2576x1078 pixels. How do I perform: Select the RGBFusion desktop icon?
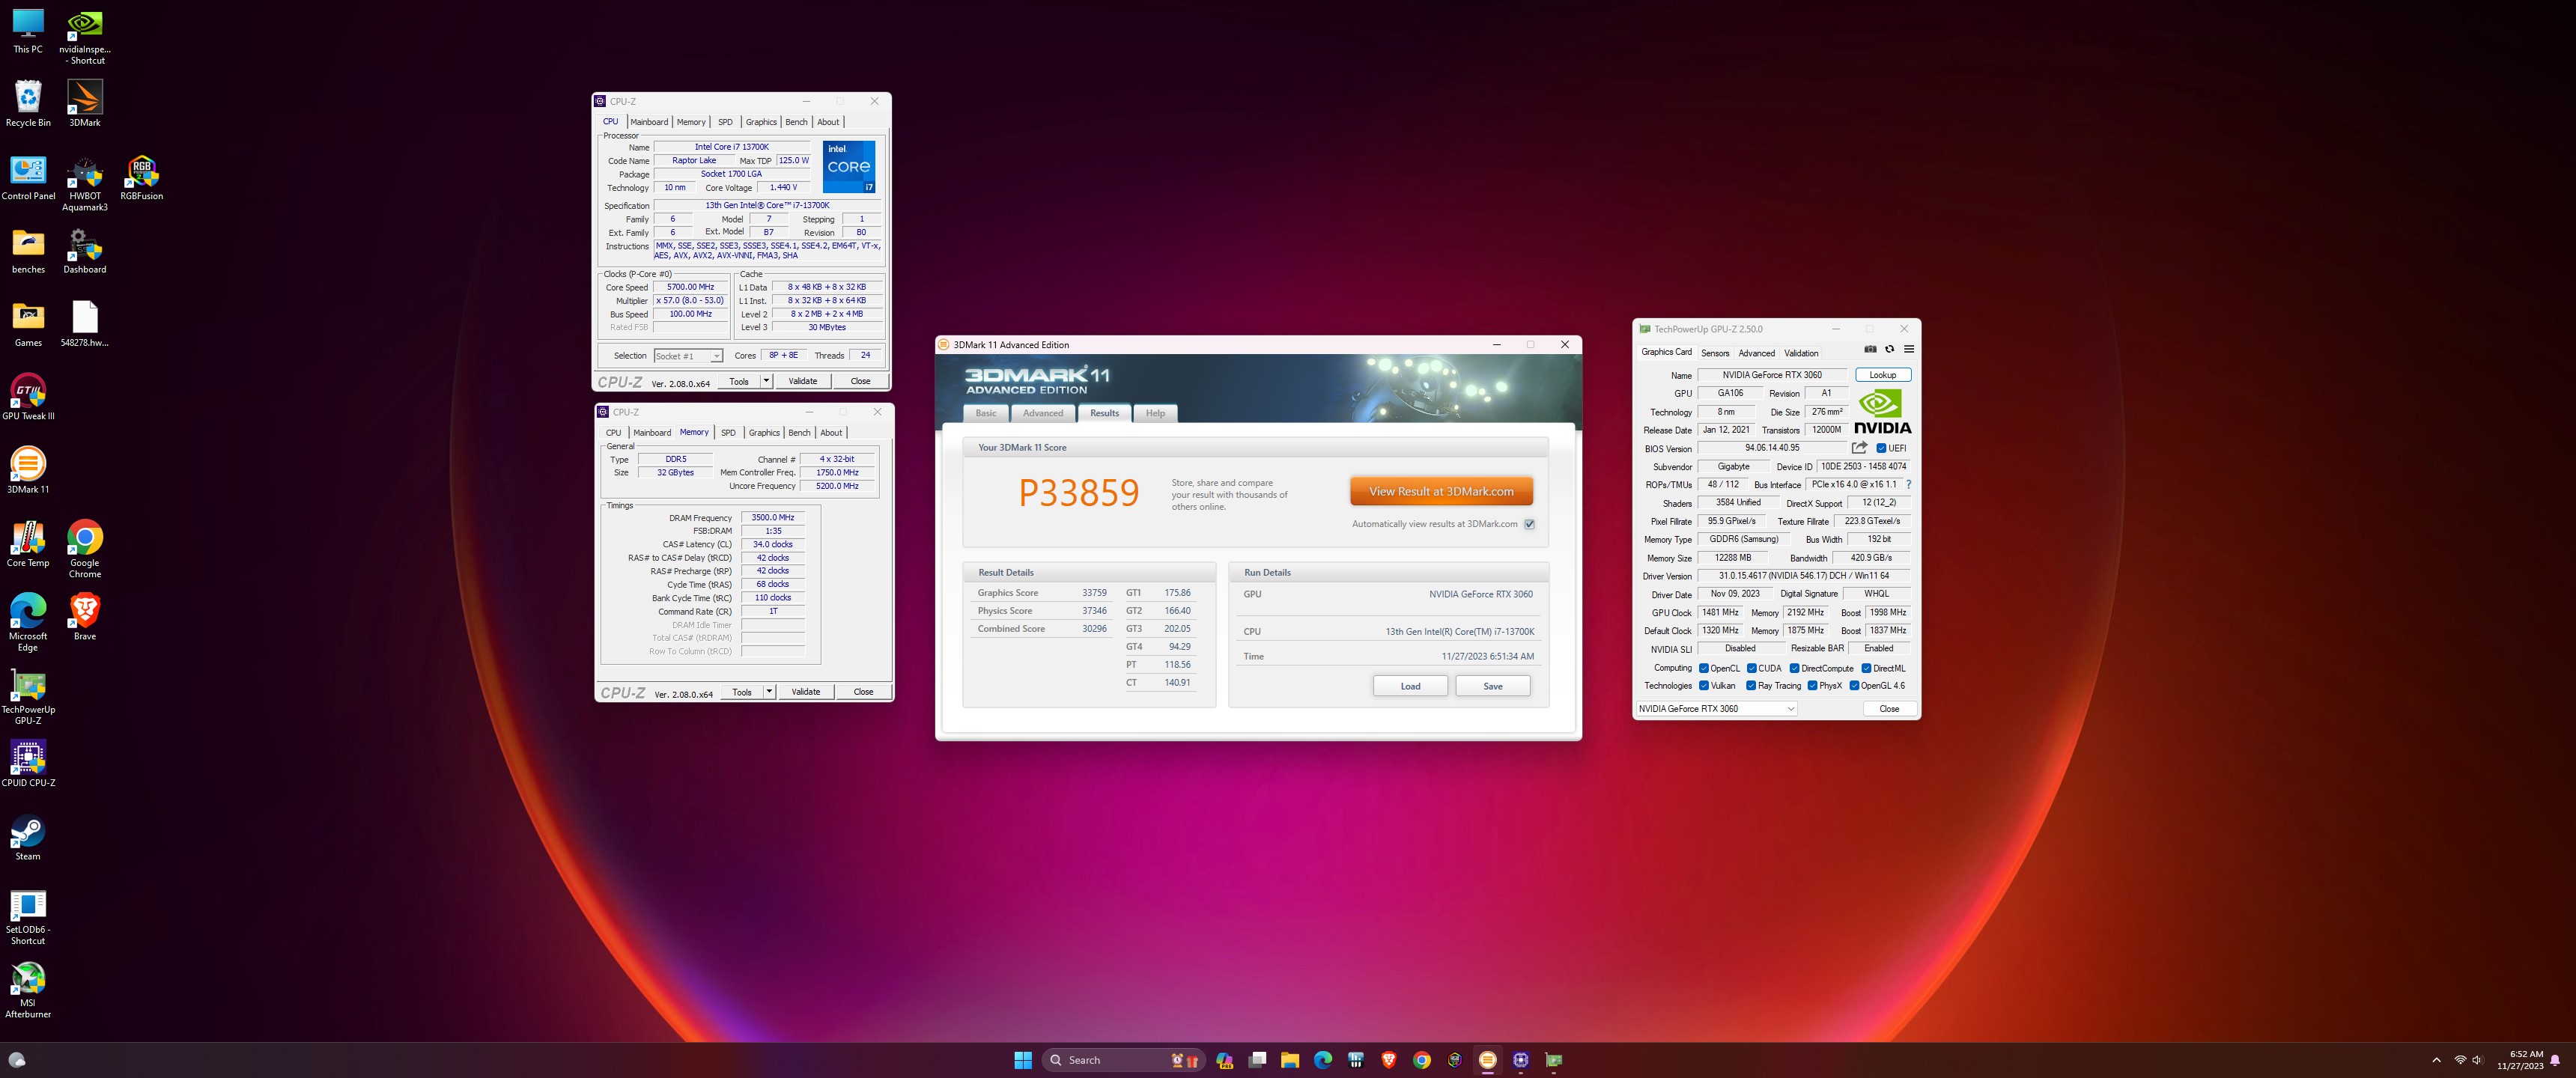pyautogui.click(x=142, y=178)
